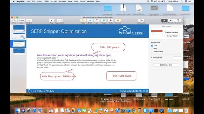Add a Comment from the toolbar

tap(118, 20)
